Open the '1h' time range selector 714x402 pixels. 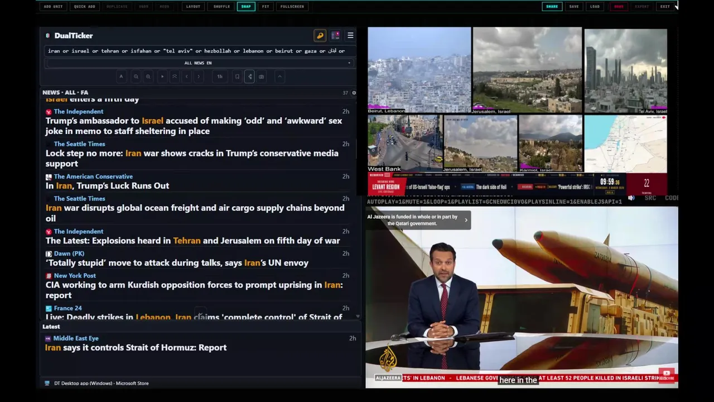220,76
